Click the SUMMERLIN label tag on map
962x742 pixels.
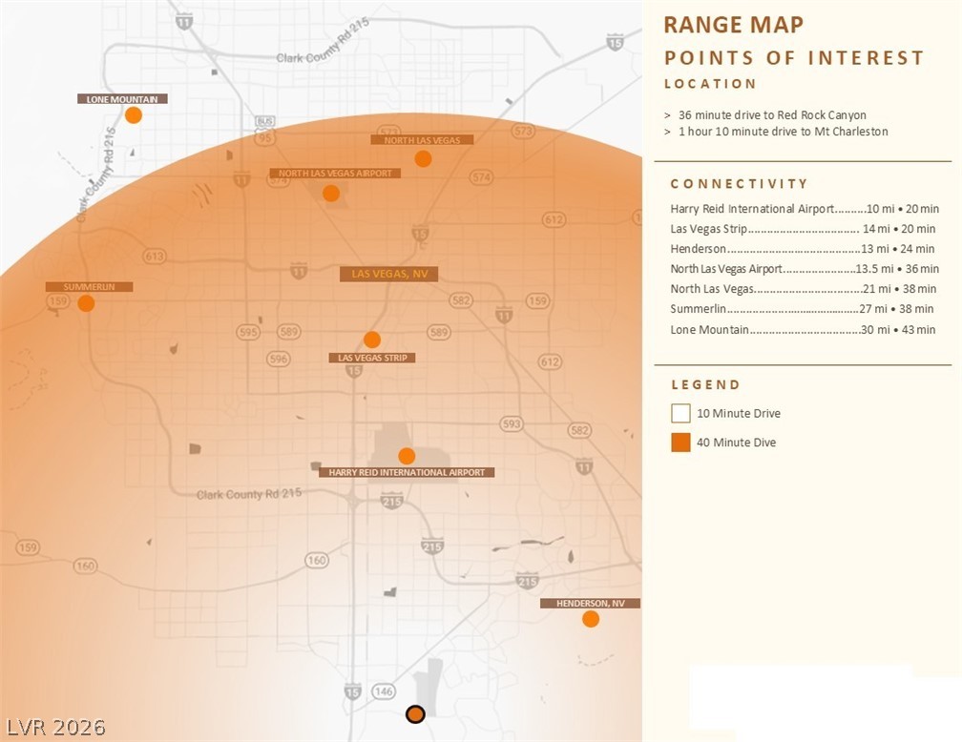89,287
